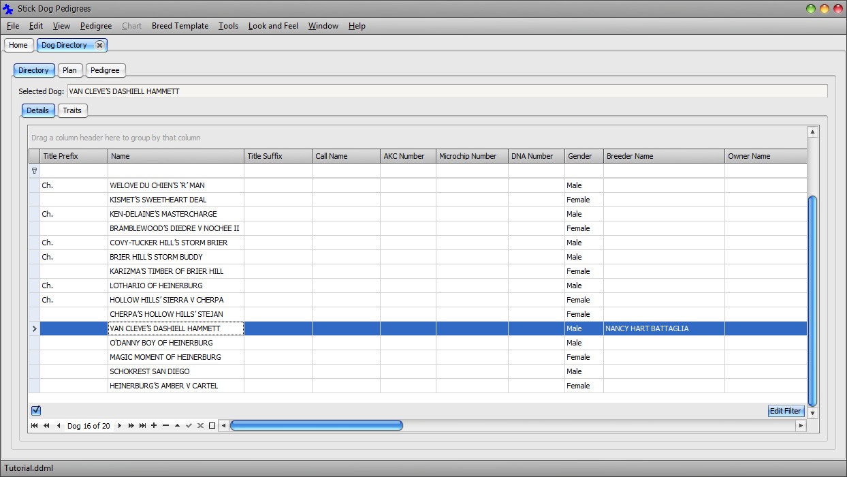Click the Edit Filter button
The width and height of the screenshot is (847, 477).
[x=785, y=411]
